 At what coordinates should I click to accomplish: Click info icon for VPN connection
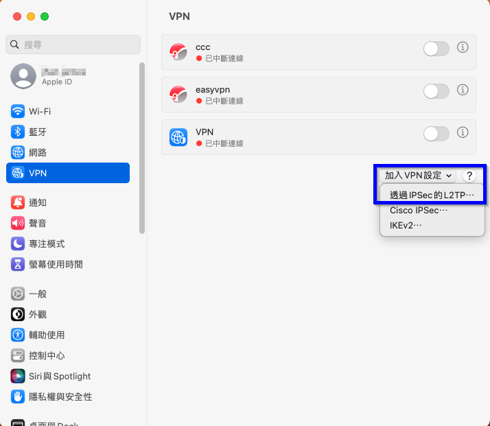[463, 132]
